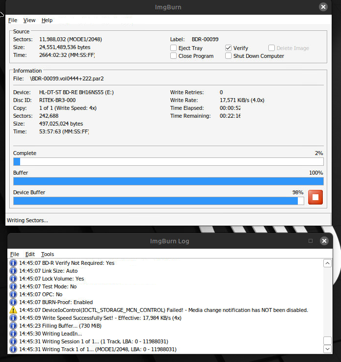Click the Complete progress bar
This screenshot has height=362, width=341.
click(168, 161)
